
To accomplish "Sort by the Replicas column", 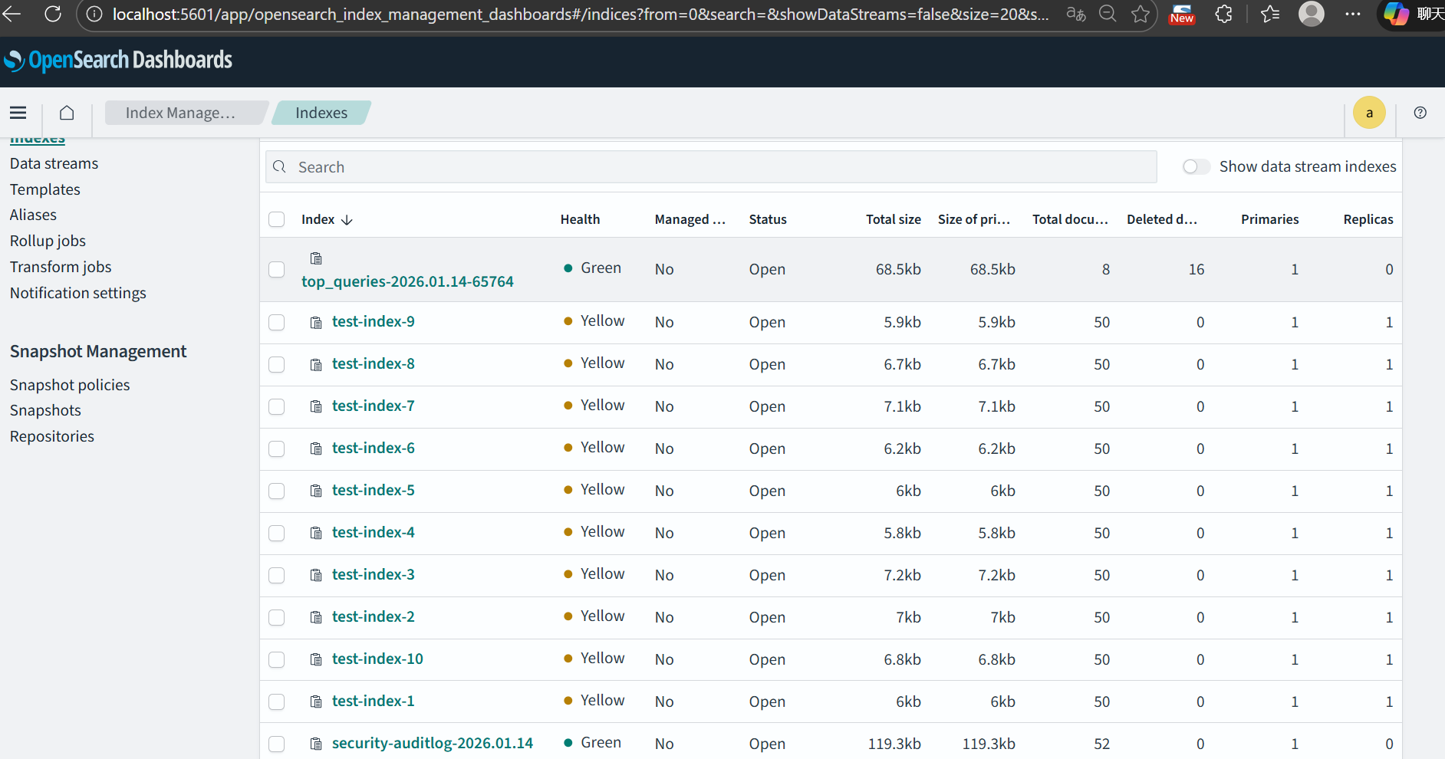I will tap(1368, 219).
